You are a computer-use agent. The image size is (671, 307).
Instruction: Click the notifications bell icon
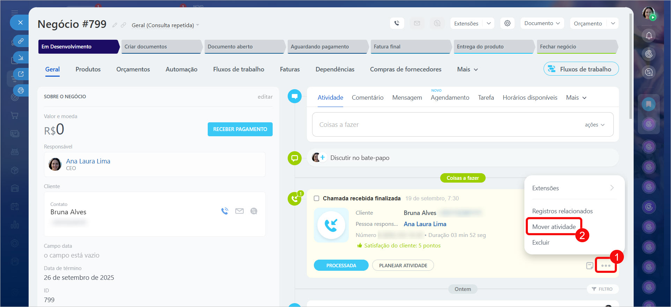pos(649,36)
